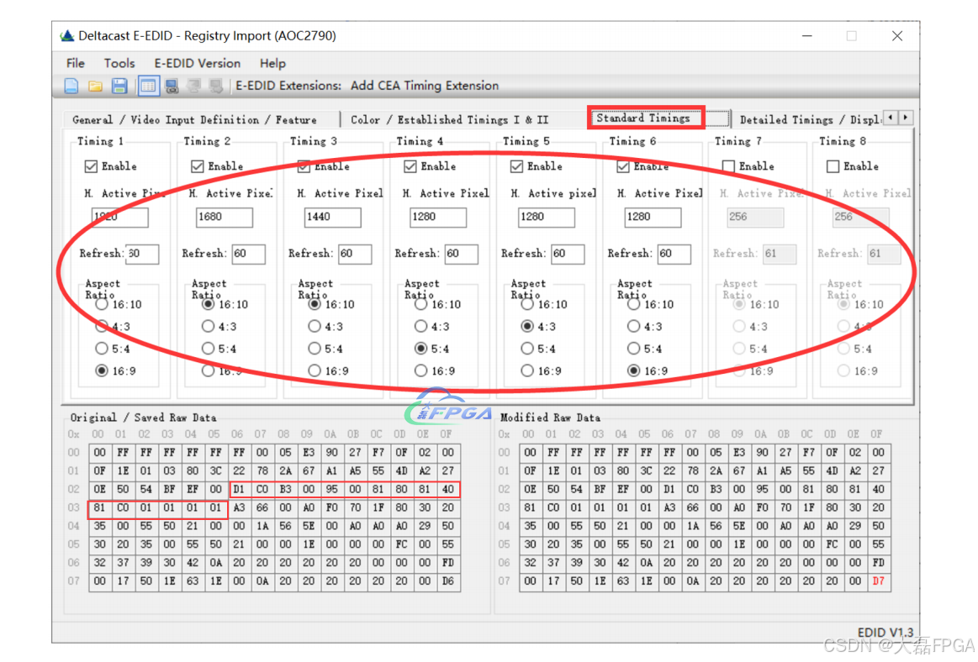Click Timing 1 Refresh field
The width and height of the screenshot is (978, 662).
pyautogui.click(x=142, y=254)
